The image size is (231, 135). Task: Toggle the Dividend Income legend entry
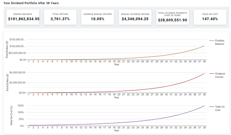point(217,75)
